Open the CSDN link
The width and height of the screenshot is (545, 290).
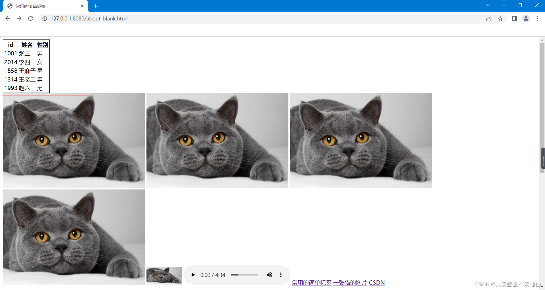(x=377, y=283)
